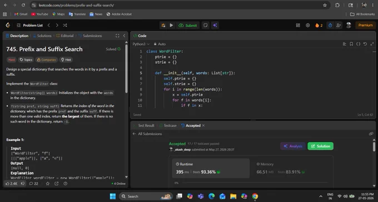Bookmark this page with the star icon
Screen dimensions: 378x202
325,5
